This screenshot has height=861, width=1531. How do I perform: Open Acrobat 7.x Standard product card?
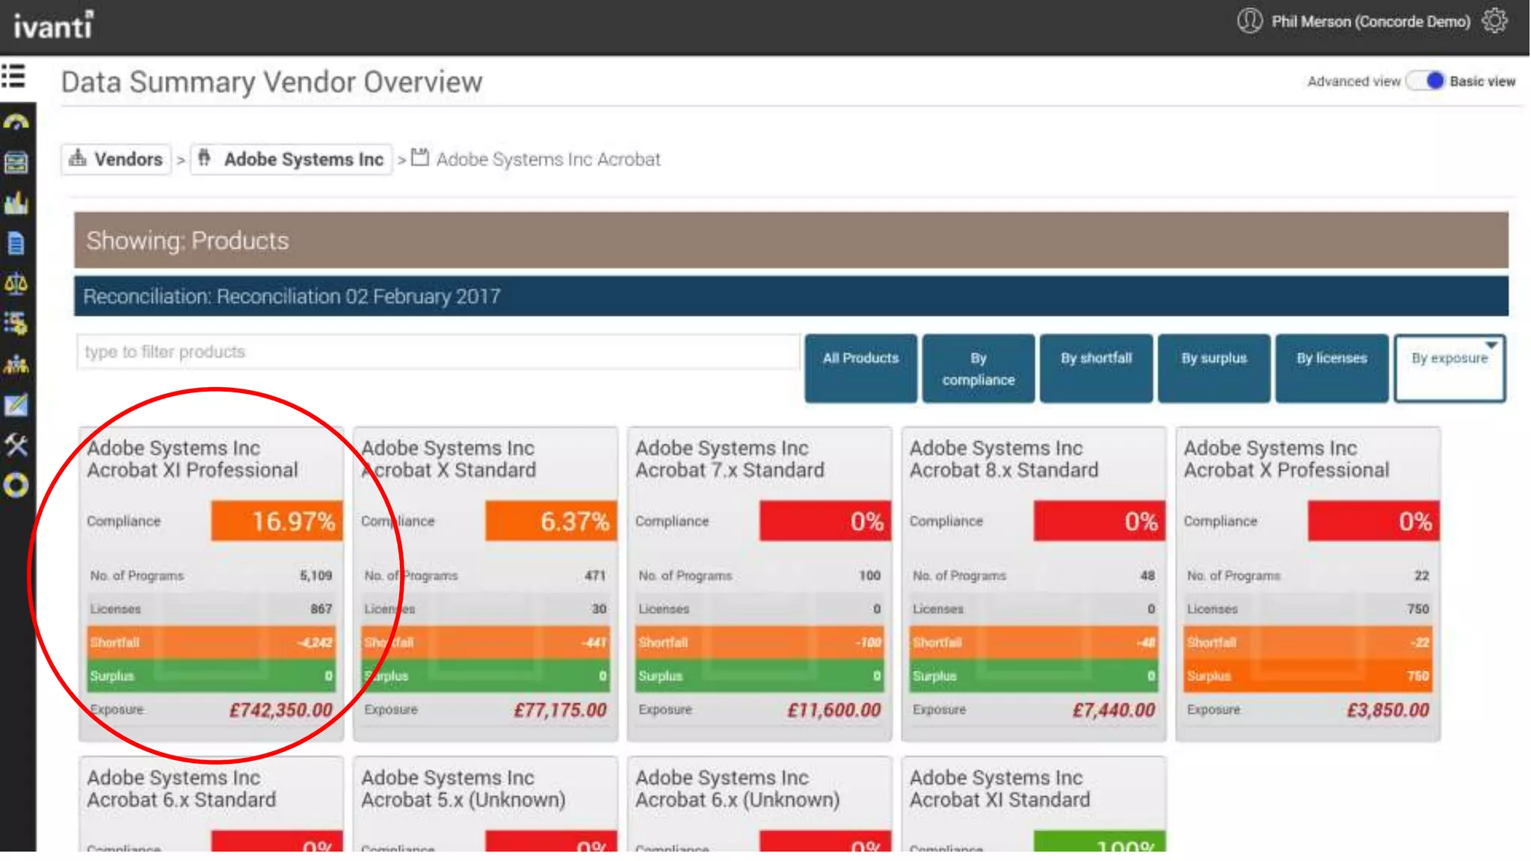point(760,584)
